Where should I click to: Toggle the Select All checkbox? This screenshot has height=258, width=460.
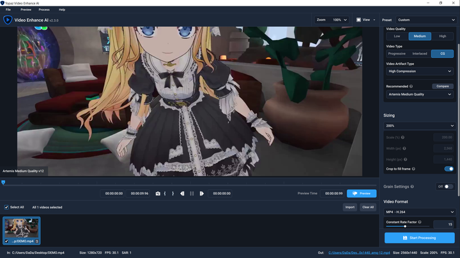tap(6, 207)
